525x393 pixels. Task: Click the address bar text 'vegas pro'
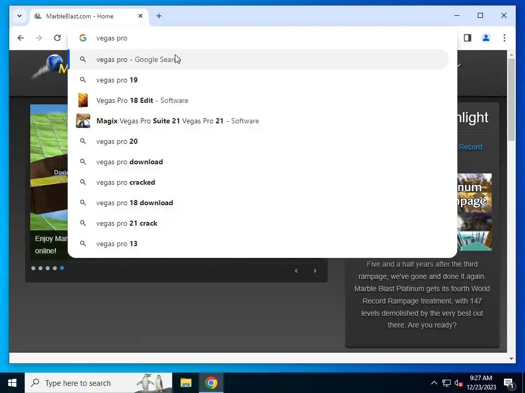(x=112, y=38)
